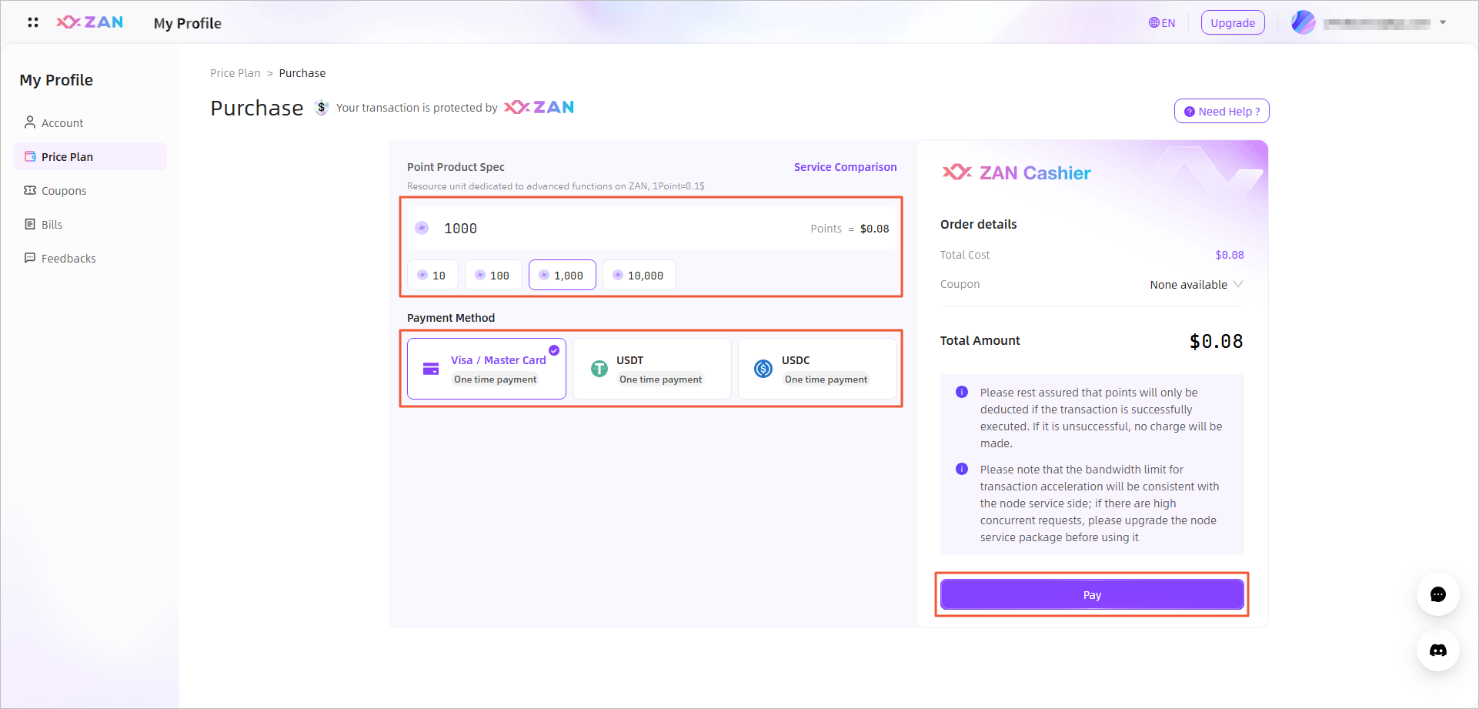Click the Upgrade button
This screenshot has height=709, width=1479.
pos(1233,23)
